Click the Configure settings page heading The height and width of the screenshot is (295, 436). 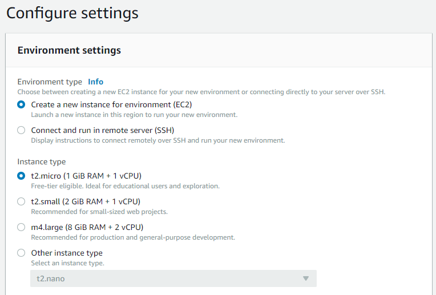[72, 13]
